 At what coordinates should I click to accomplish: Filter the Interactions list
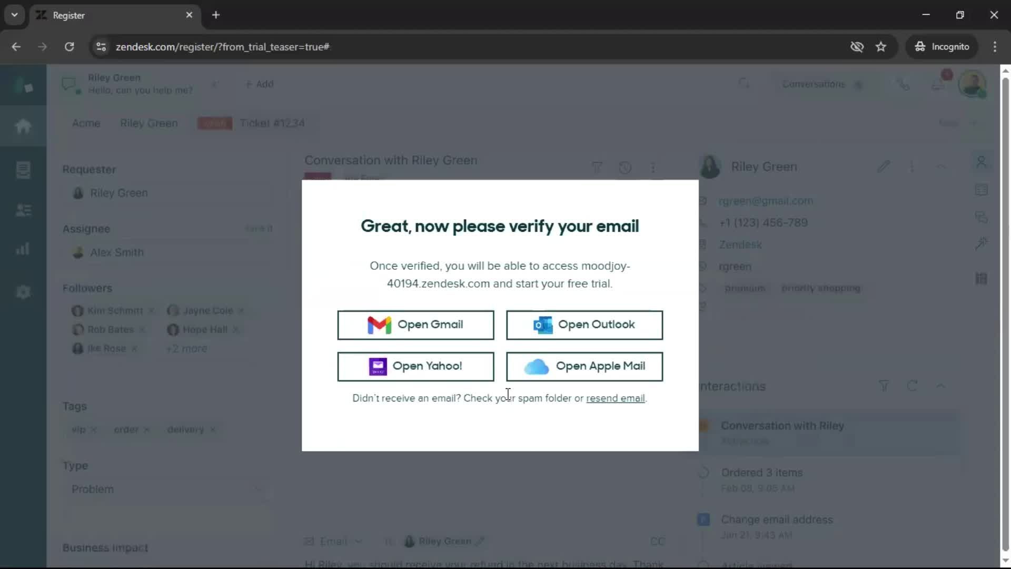[x=884, y=386]
